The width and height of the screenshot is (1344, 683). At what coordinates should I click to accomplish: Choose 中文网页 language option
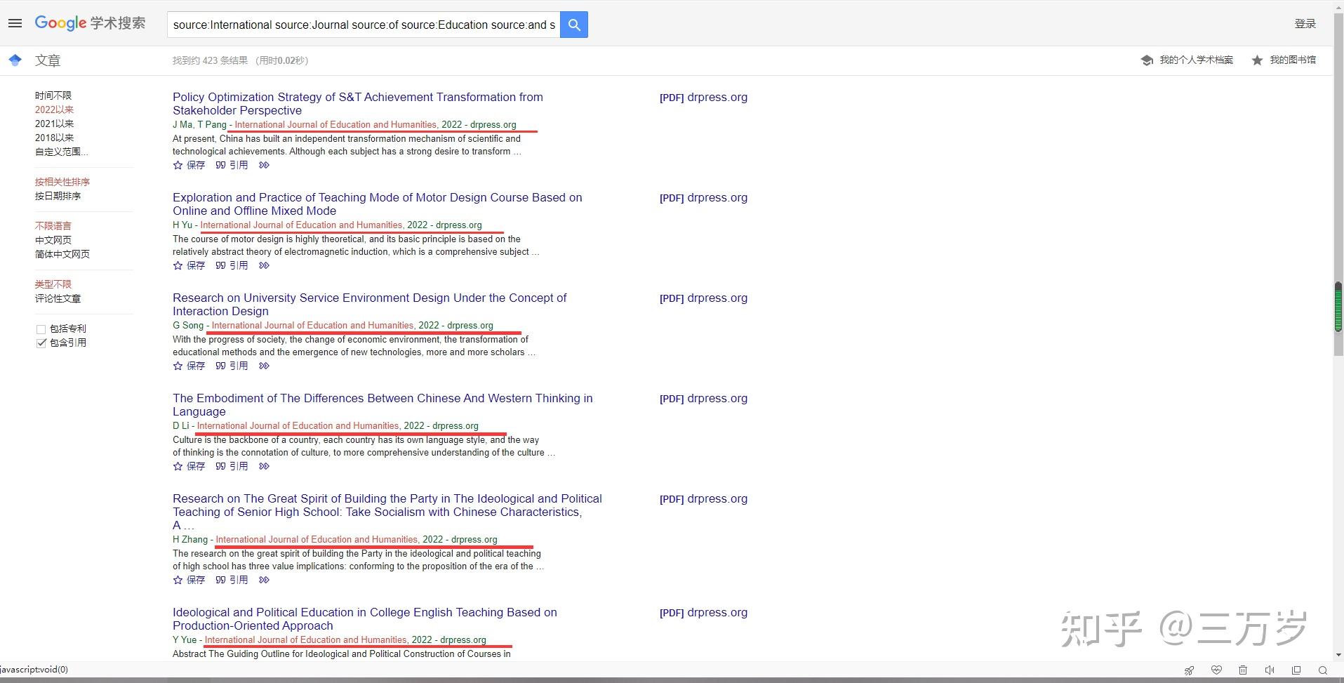(53, 240)
